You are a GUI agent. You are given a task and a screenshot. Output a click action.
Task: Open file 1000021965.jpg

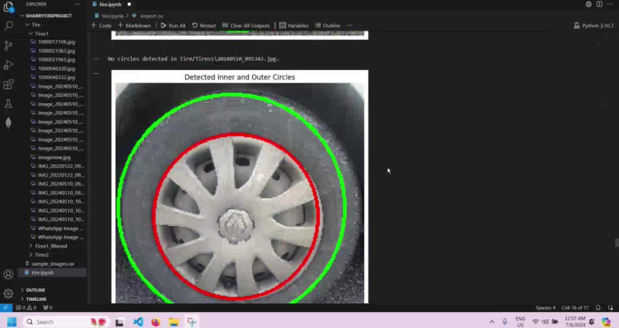click(x=56, y=59)
